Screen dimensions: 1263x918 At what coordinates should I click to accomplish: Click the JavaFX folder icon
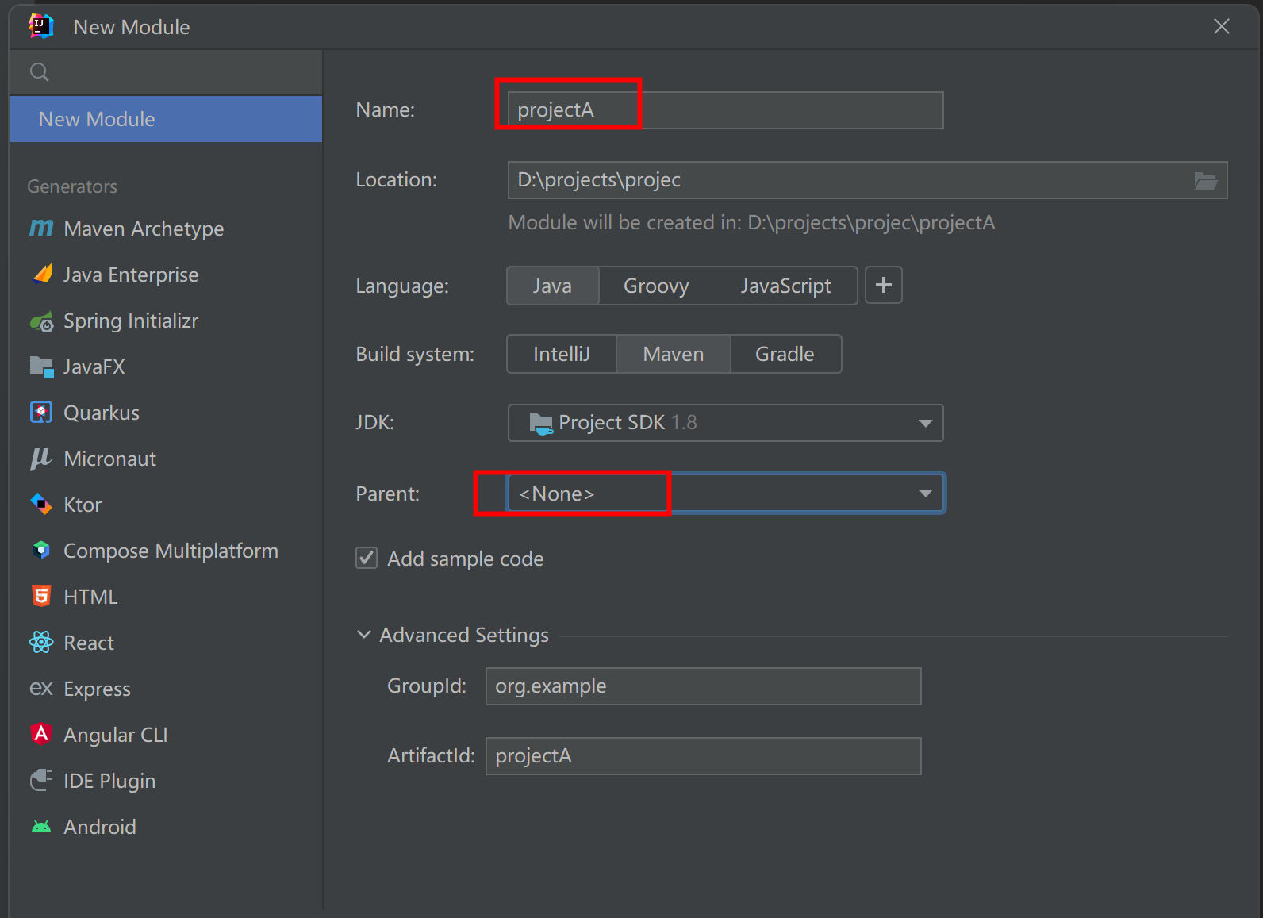pyautogui.click(x=41, y=367)
